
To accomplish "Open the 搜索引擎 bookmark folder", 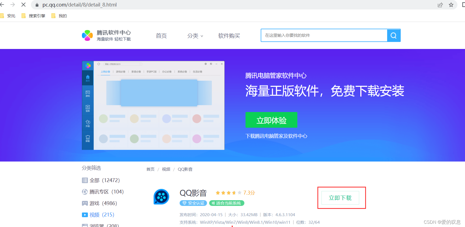I will point(33,16).
